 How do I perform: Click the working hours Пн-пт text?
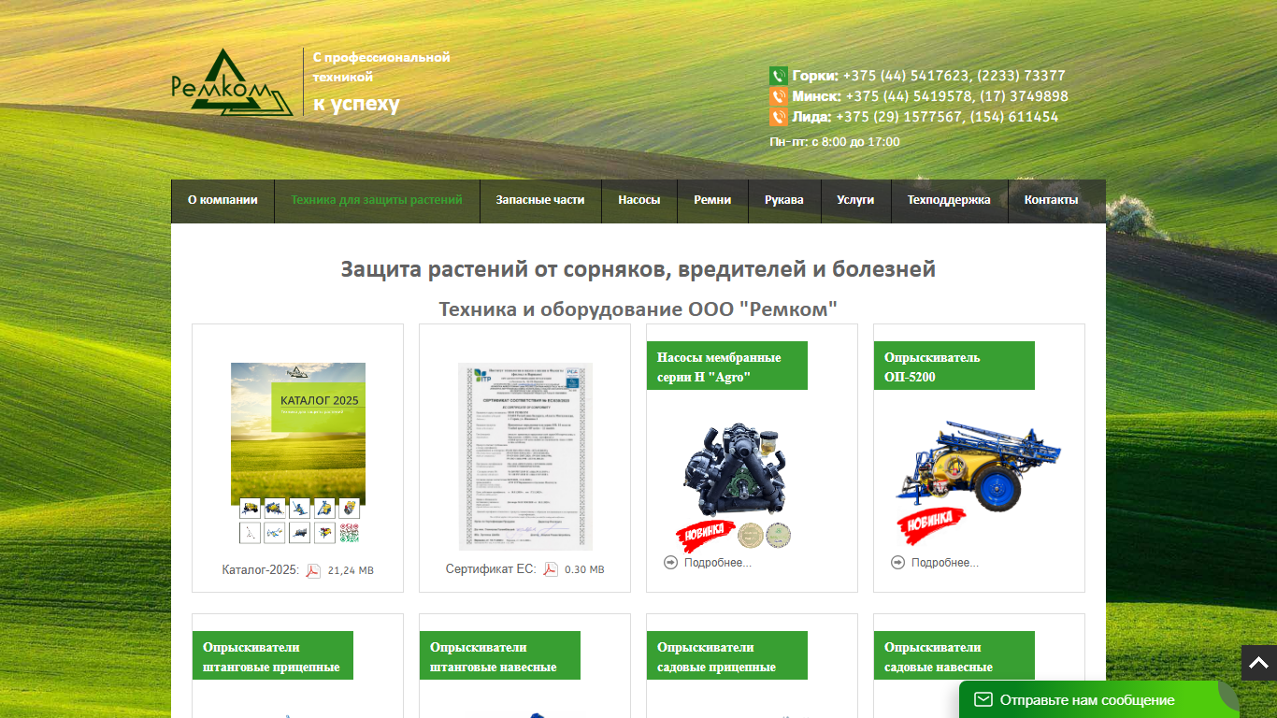pos(835,142)
